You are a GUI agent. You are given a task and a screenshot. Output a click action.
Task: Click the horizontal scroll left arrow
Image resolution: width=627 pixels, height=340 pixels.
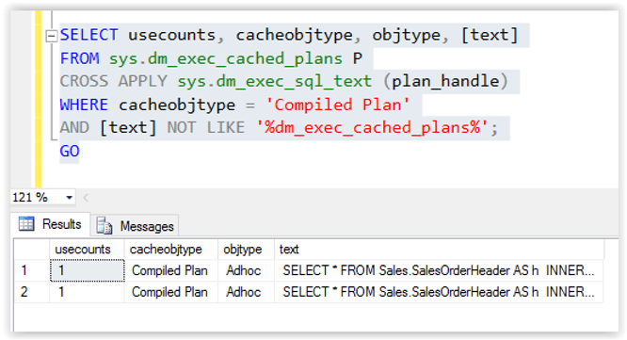click(86, 197)
